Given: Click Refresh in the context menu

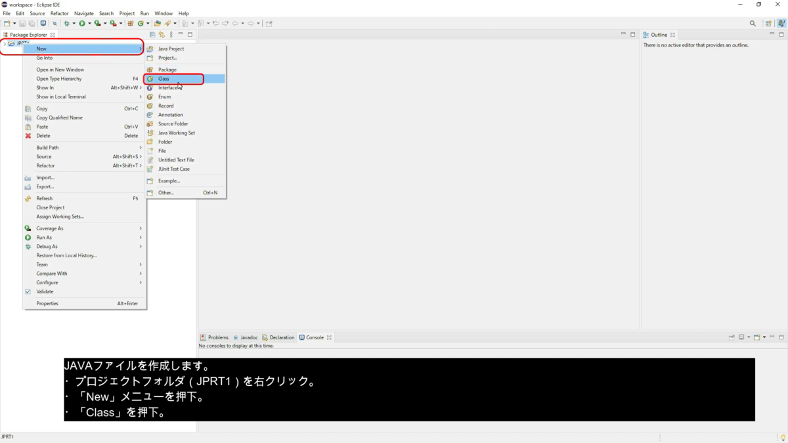Looking at the screenshot, I should (x=85, y=198).
